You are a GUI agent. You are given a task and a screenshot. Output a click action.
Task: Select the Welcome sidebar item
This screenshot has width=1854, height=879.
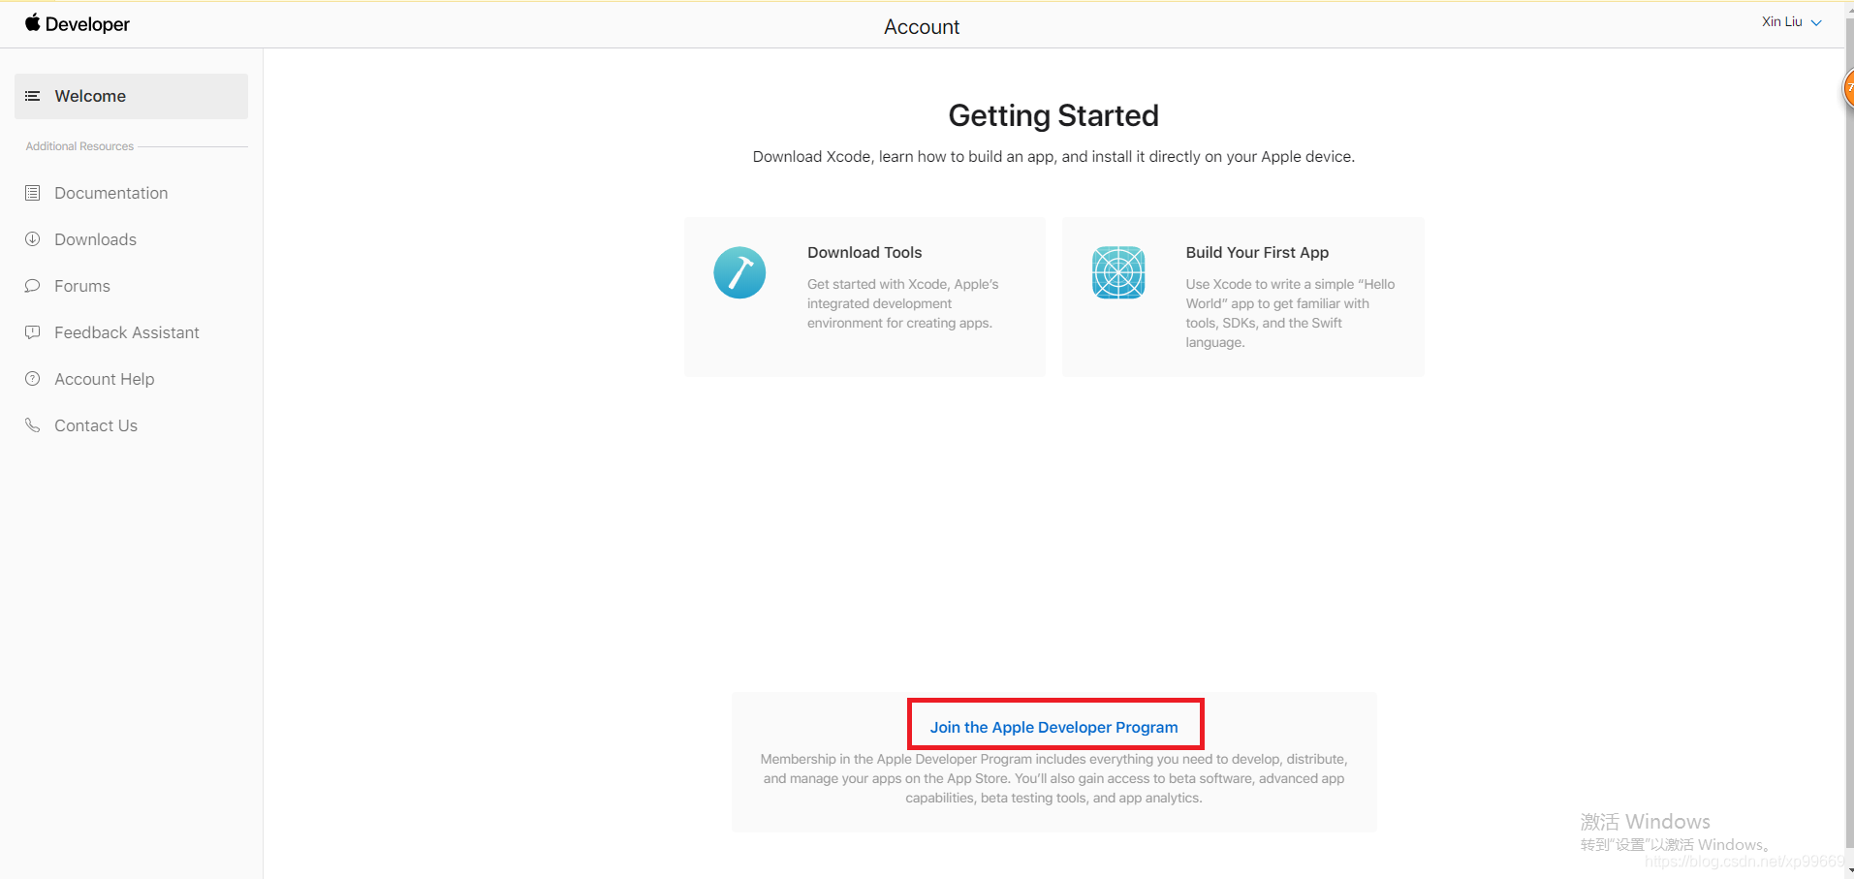pos(131,96)
